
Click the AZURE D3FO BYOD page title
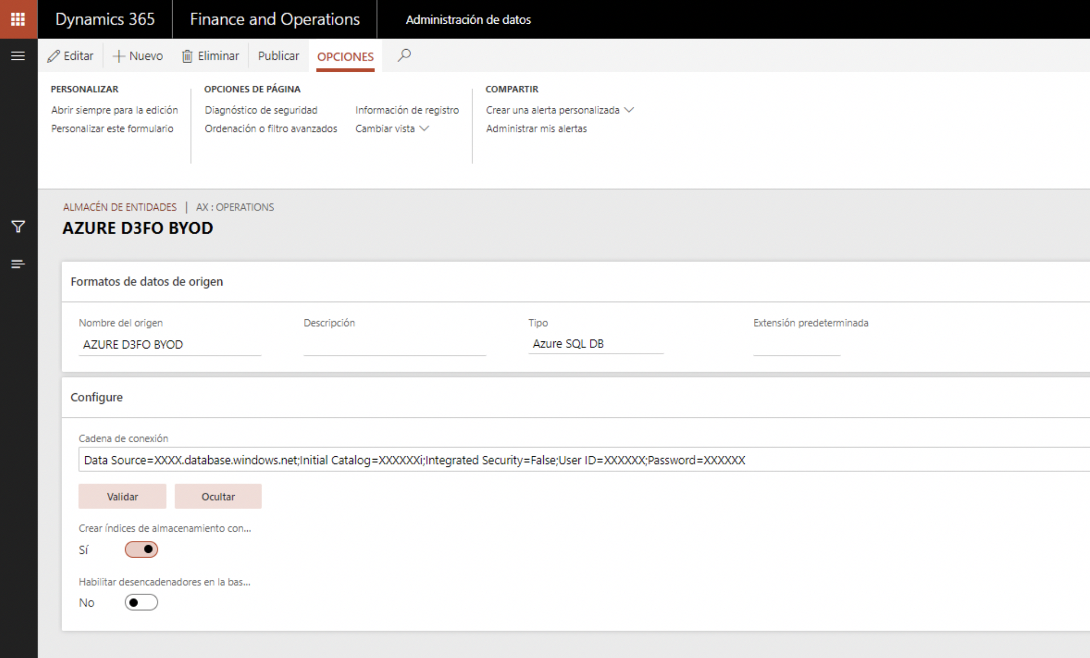138,228
